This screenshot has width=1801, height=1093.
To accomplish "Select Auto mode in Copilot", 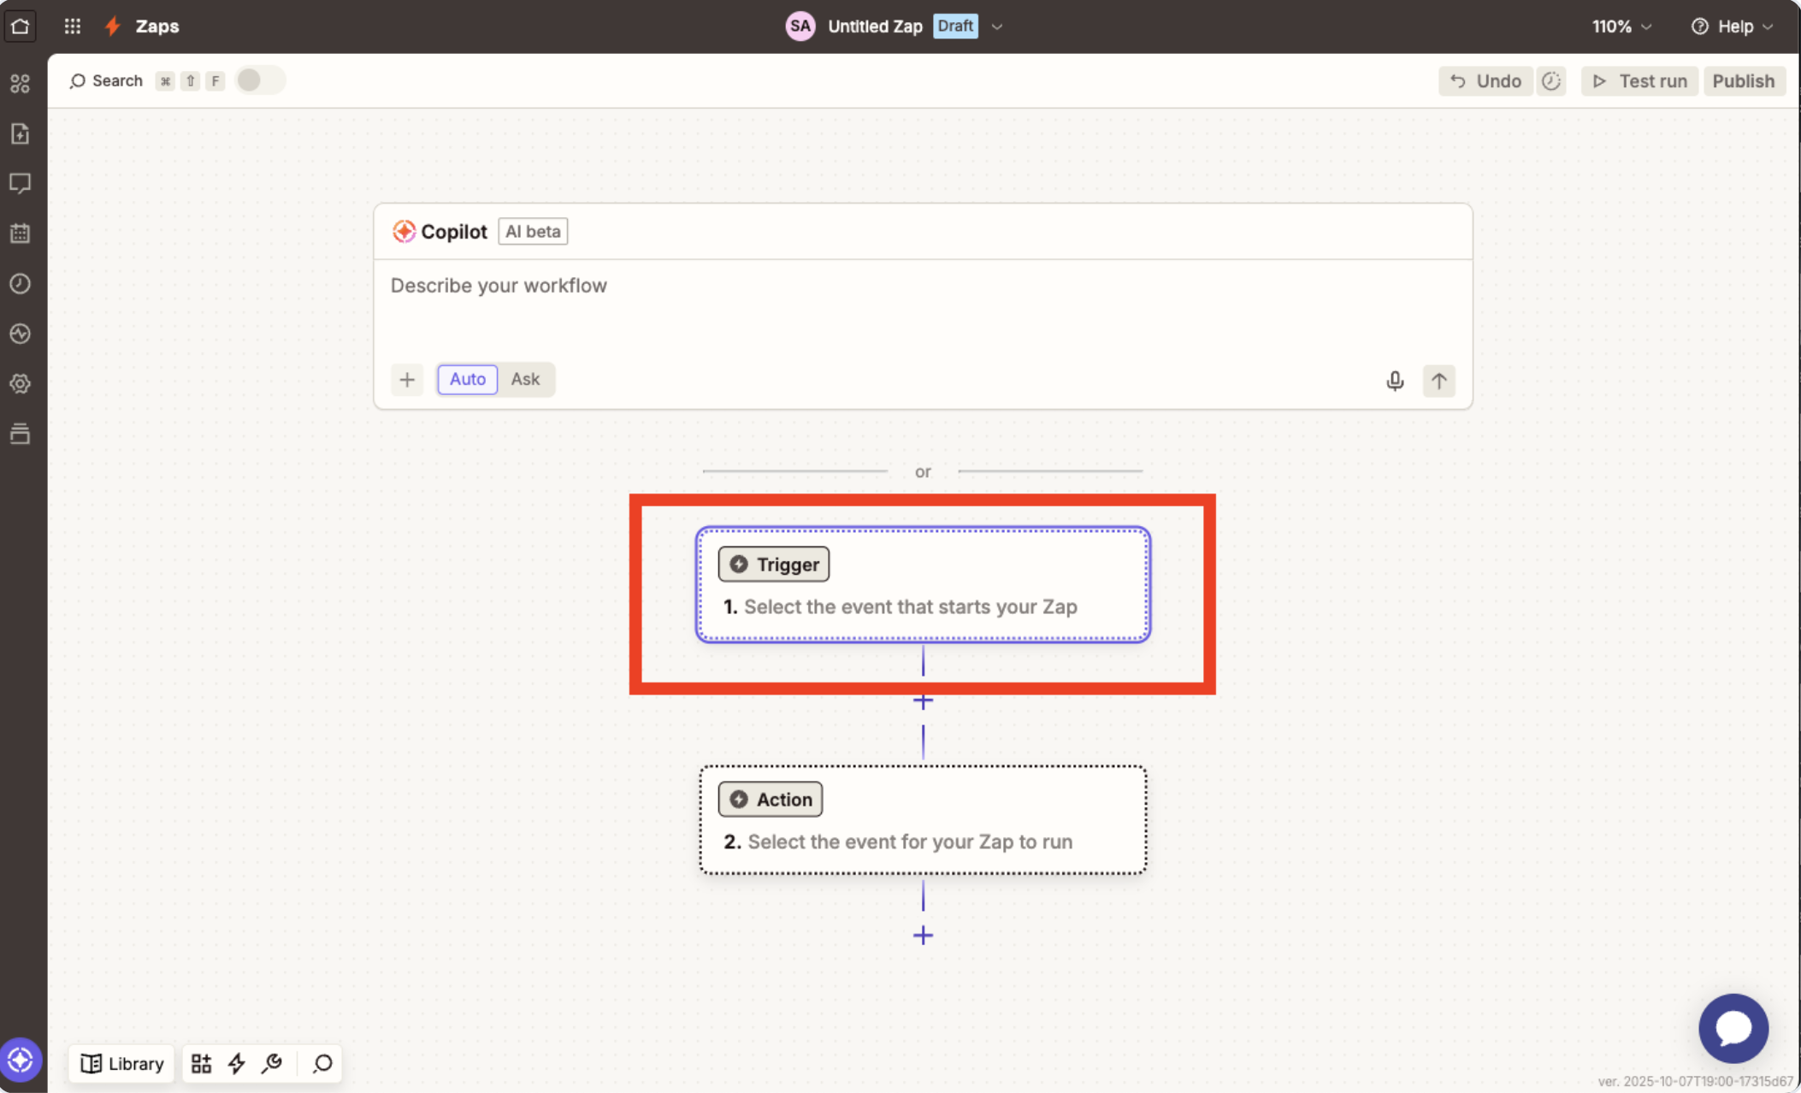I will (x=467, y=379).
